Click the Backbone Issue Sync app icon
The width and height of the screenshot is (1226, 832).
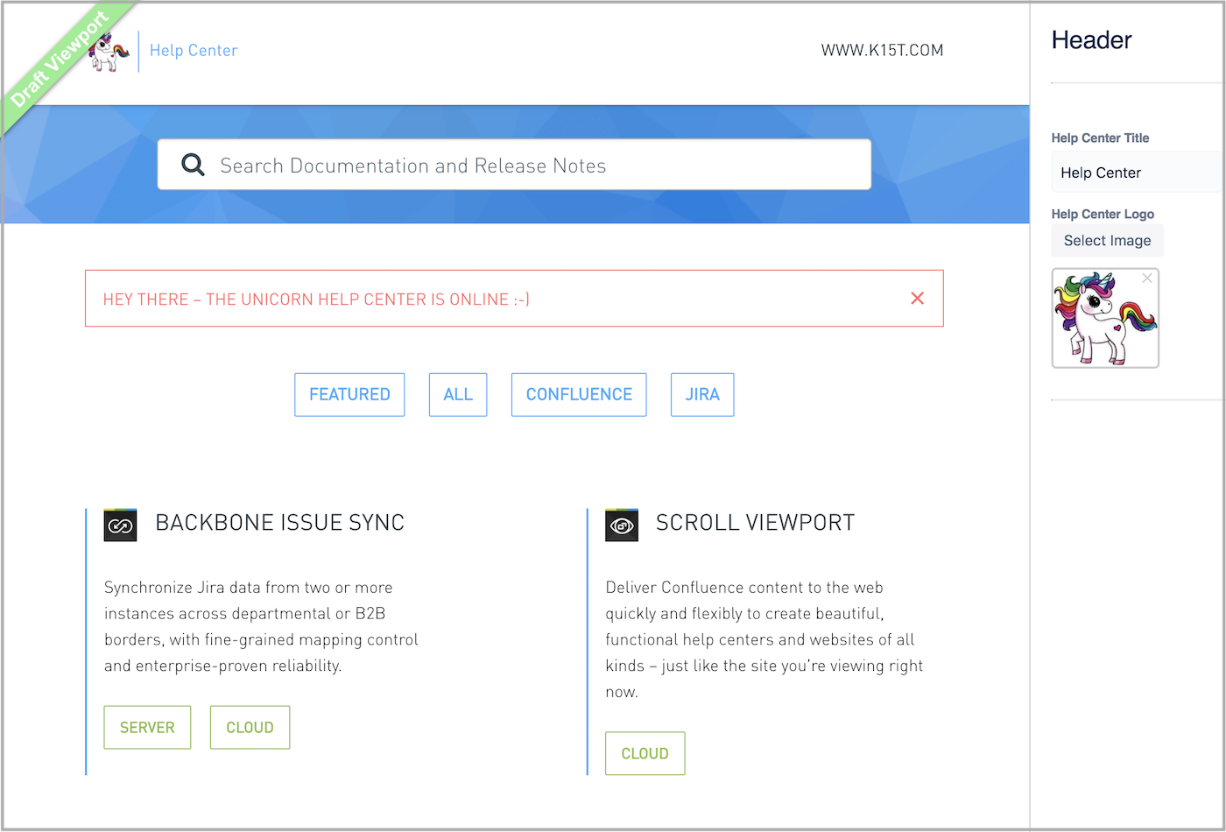pyautogui.click(x=120, y=525)
